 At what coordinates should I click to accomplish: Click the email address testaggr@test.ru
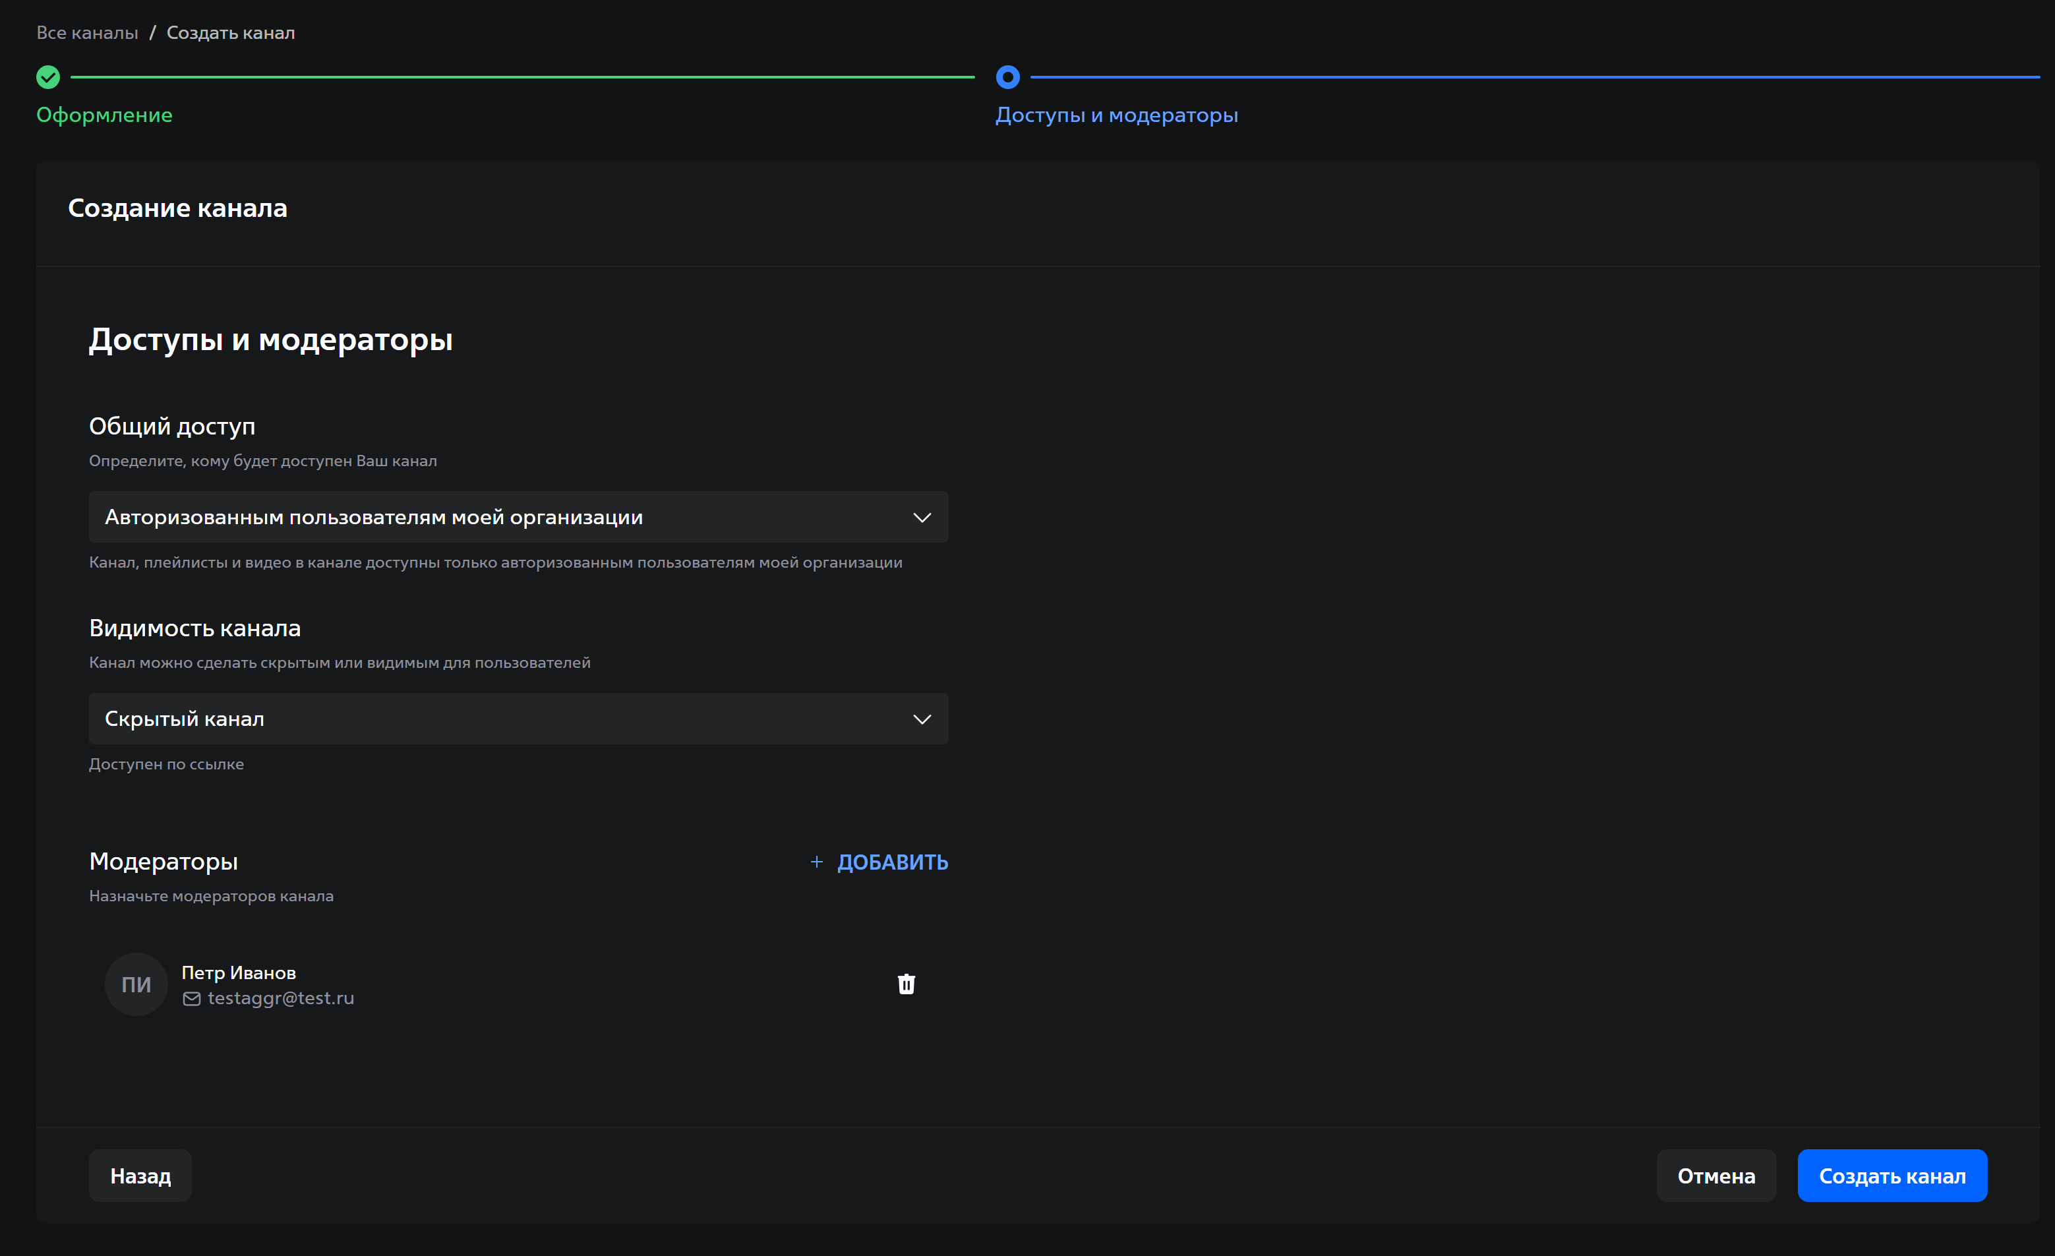pyautogui.click(x=280, y=998)
